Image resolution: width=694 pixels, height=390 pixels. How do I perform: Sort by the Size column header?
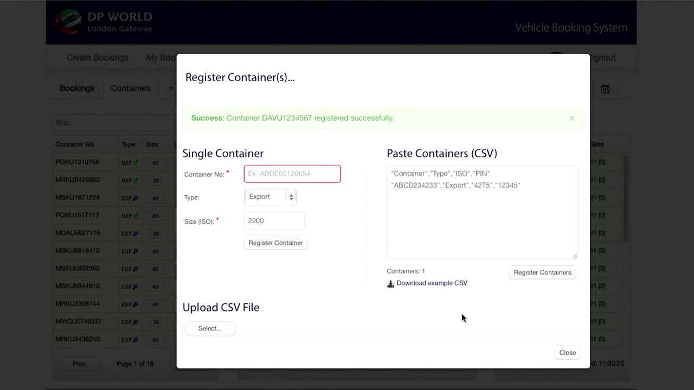[152, 145]
